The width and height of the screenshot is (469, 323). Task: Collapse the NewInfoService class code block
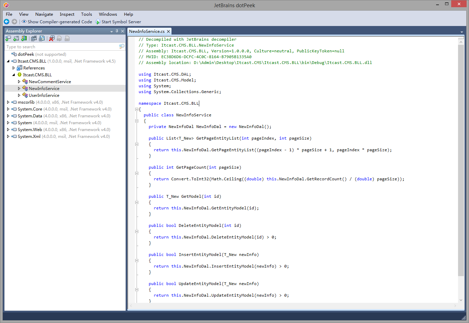[137, 121]
